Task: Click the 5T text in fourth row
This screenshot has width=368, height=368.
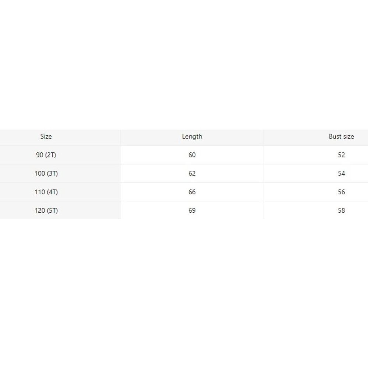Action: [x=52, y=210]
